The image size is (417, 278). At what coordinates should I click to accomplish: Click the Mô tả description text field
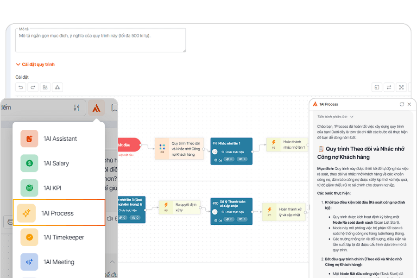pyautogui.click(x=101, y=40)
